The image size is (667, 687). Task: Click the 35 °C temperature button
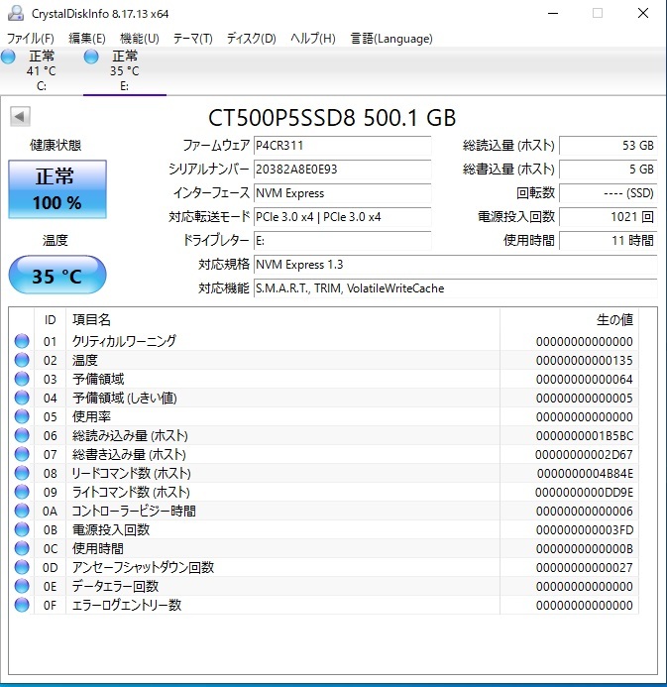pyautogui.click(x=57, y=276)
